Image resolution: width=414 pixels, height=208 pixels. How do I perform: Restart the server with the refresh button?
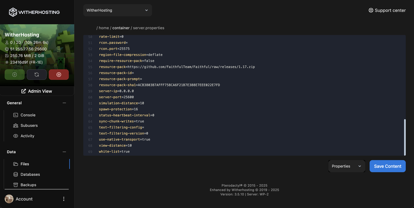tap(37, 74)
